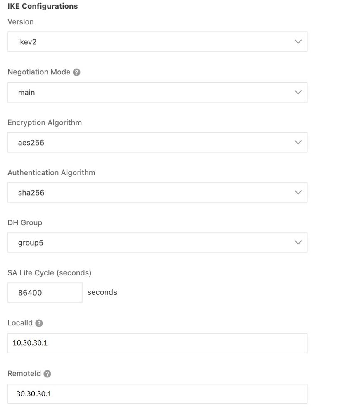Click the LocalId field with 10.30.30.1
This screenshot has width=340, height=413.
point(157,343)
